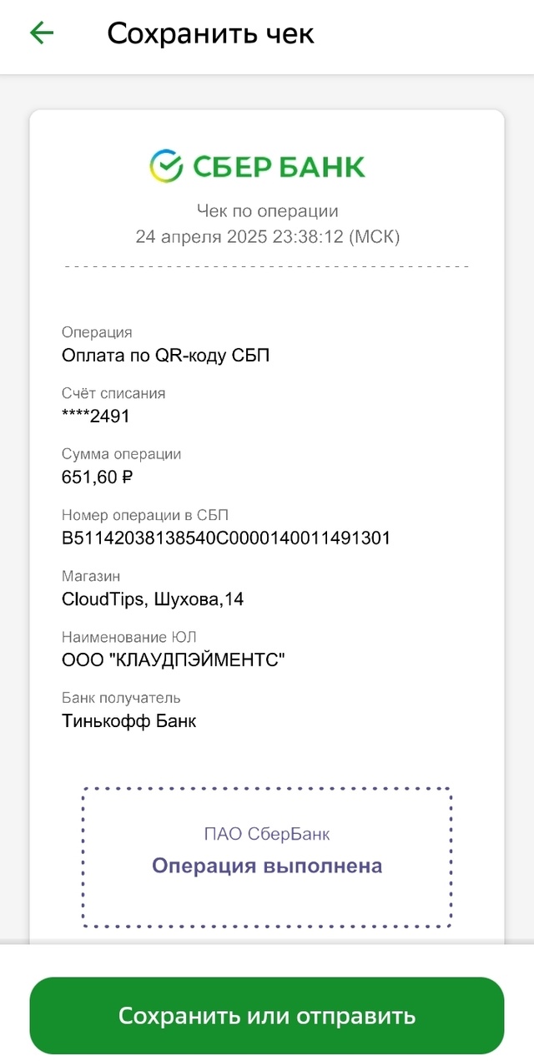Click the Операция выполнена stamp text
Screen dimensions: 534x1061
pyautogui.click(x=267, y=866)
